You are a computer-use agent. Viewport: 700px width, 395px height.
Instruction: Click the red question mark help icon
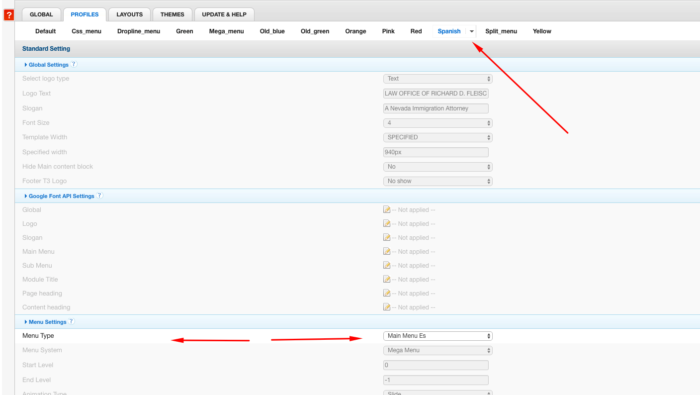coord(9,15)
